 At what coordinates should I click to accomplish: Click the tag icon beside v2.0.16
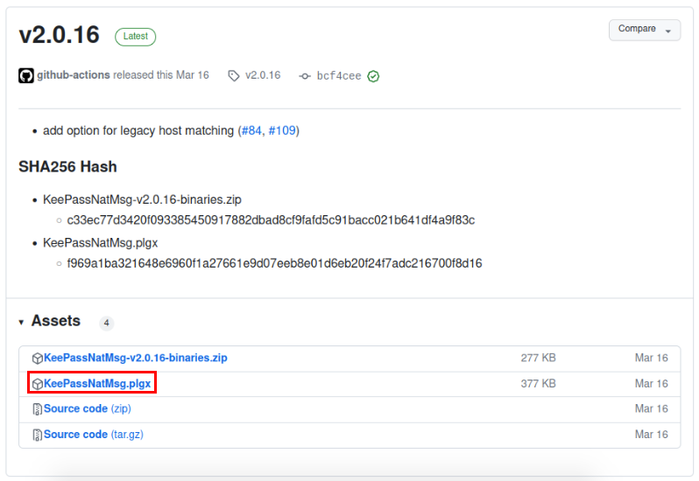(234, 75)
